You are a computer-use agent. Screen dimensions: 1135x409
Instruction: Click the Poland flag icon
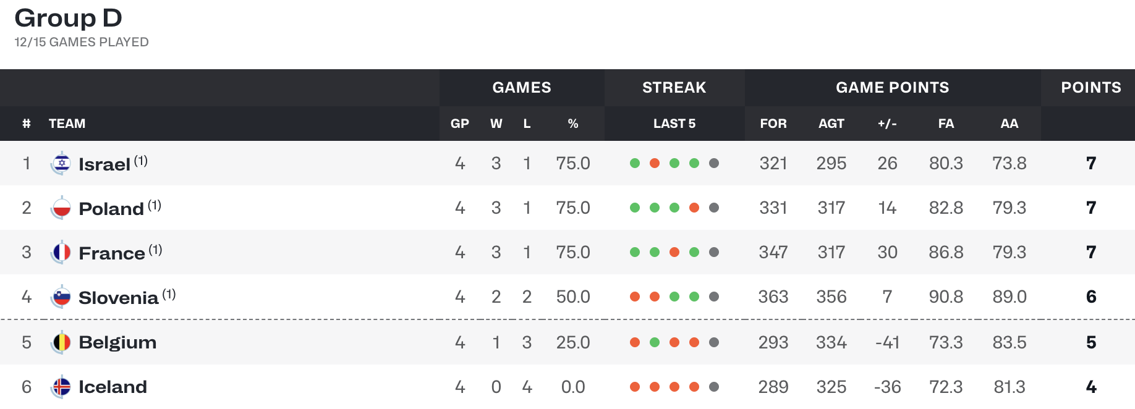coord(61,208)
